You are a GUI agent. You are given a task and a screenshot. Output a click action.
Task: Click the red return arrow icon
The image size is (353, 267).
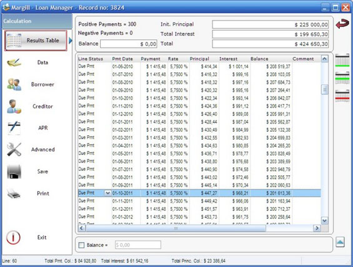pyautogui.click(x=342, y=24)
